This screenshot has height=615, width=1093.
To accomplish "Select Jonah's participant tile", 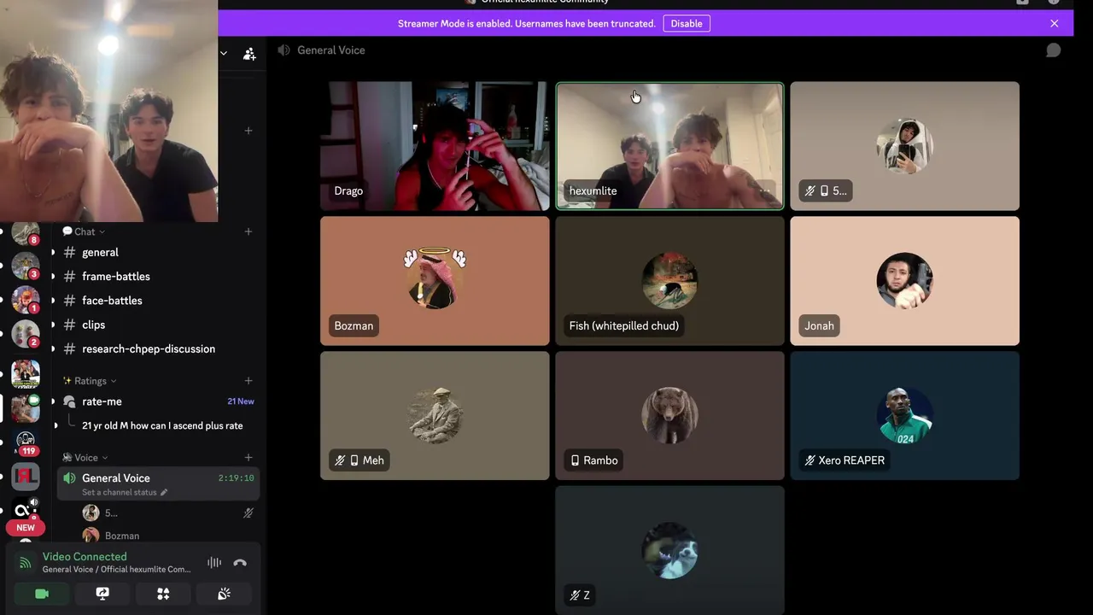I will pyautogui.click(x=904, y=281).
